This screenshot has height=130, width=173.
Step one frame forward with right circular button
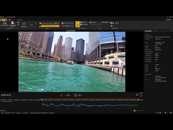click(x=80, y=95)
